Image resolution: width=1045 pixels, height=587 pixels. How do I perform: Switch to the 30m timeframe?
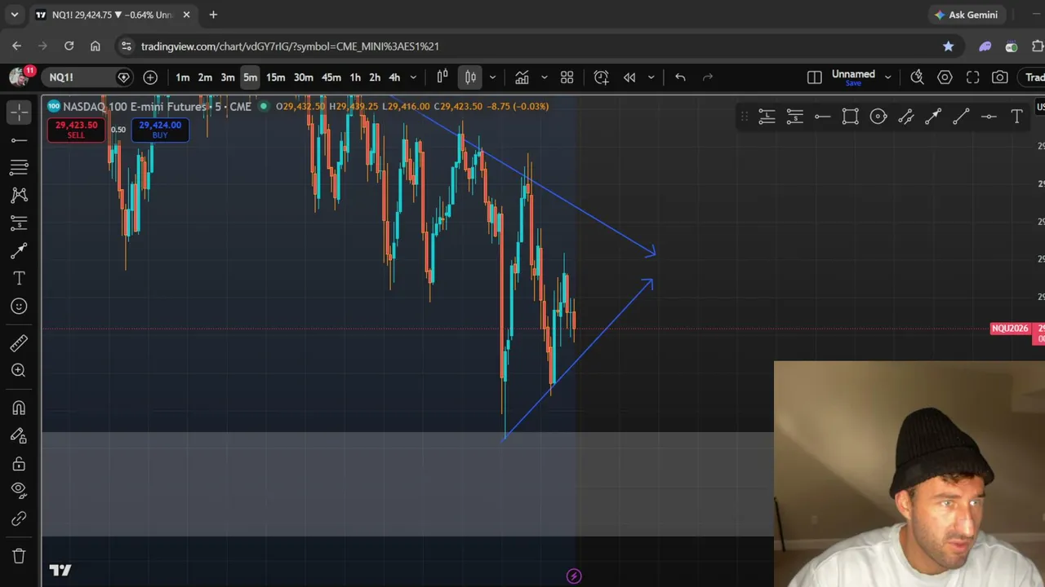303,77
